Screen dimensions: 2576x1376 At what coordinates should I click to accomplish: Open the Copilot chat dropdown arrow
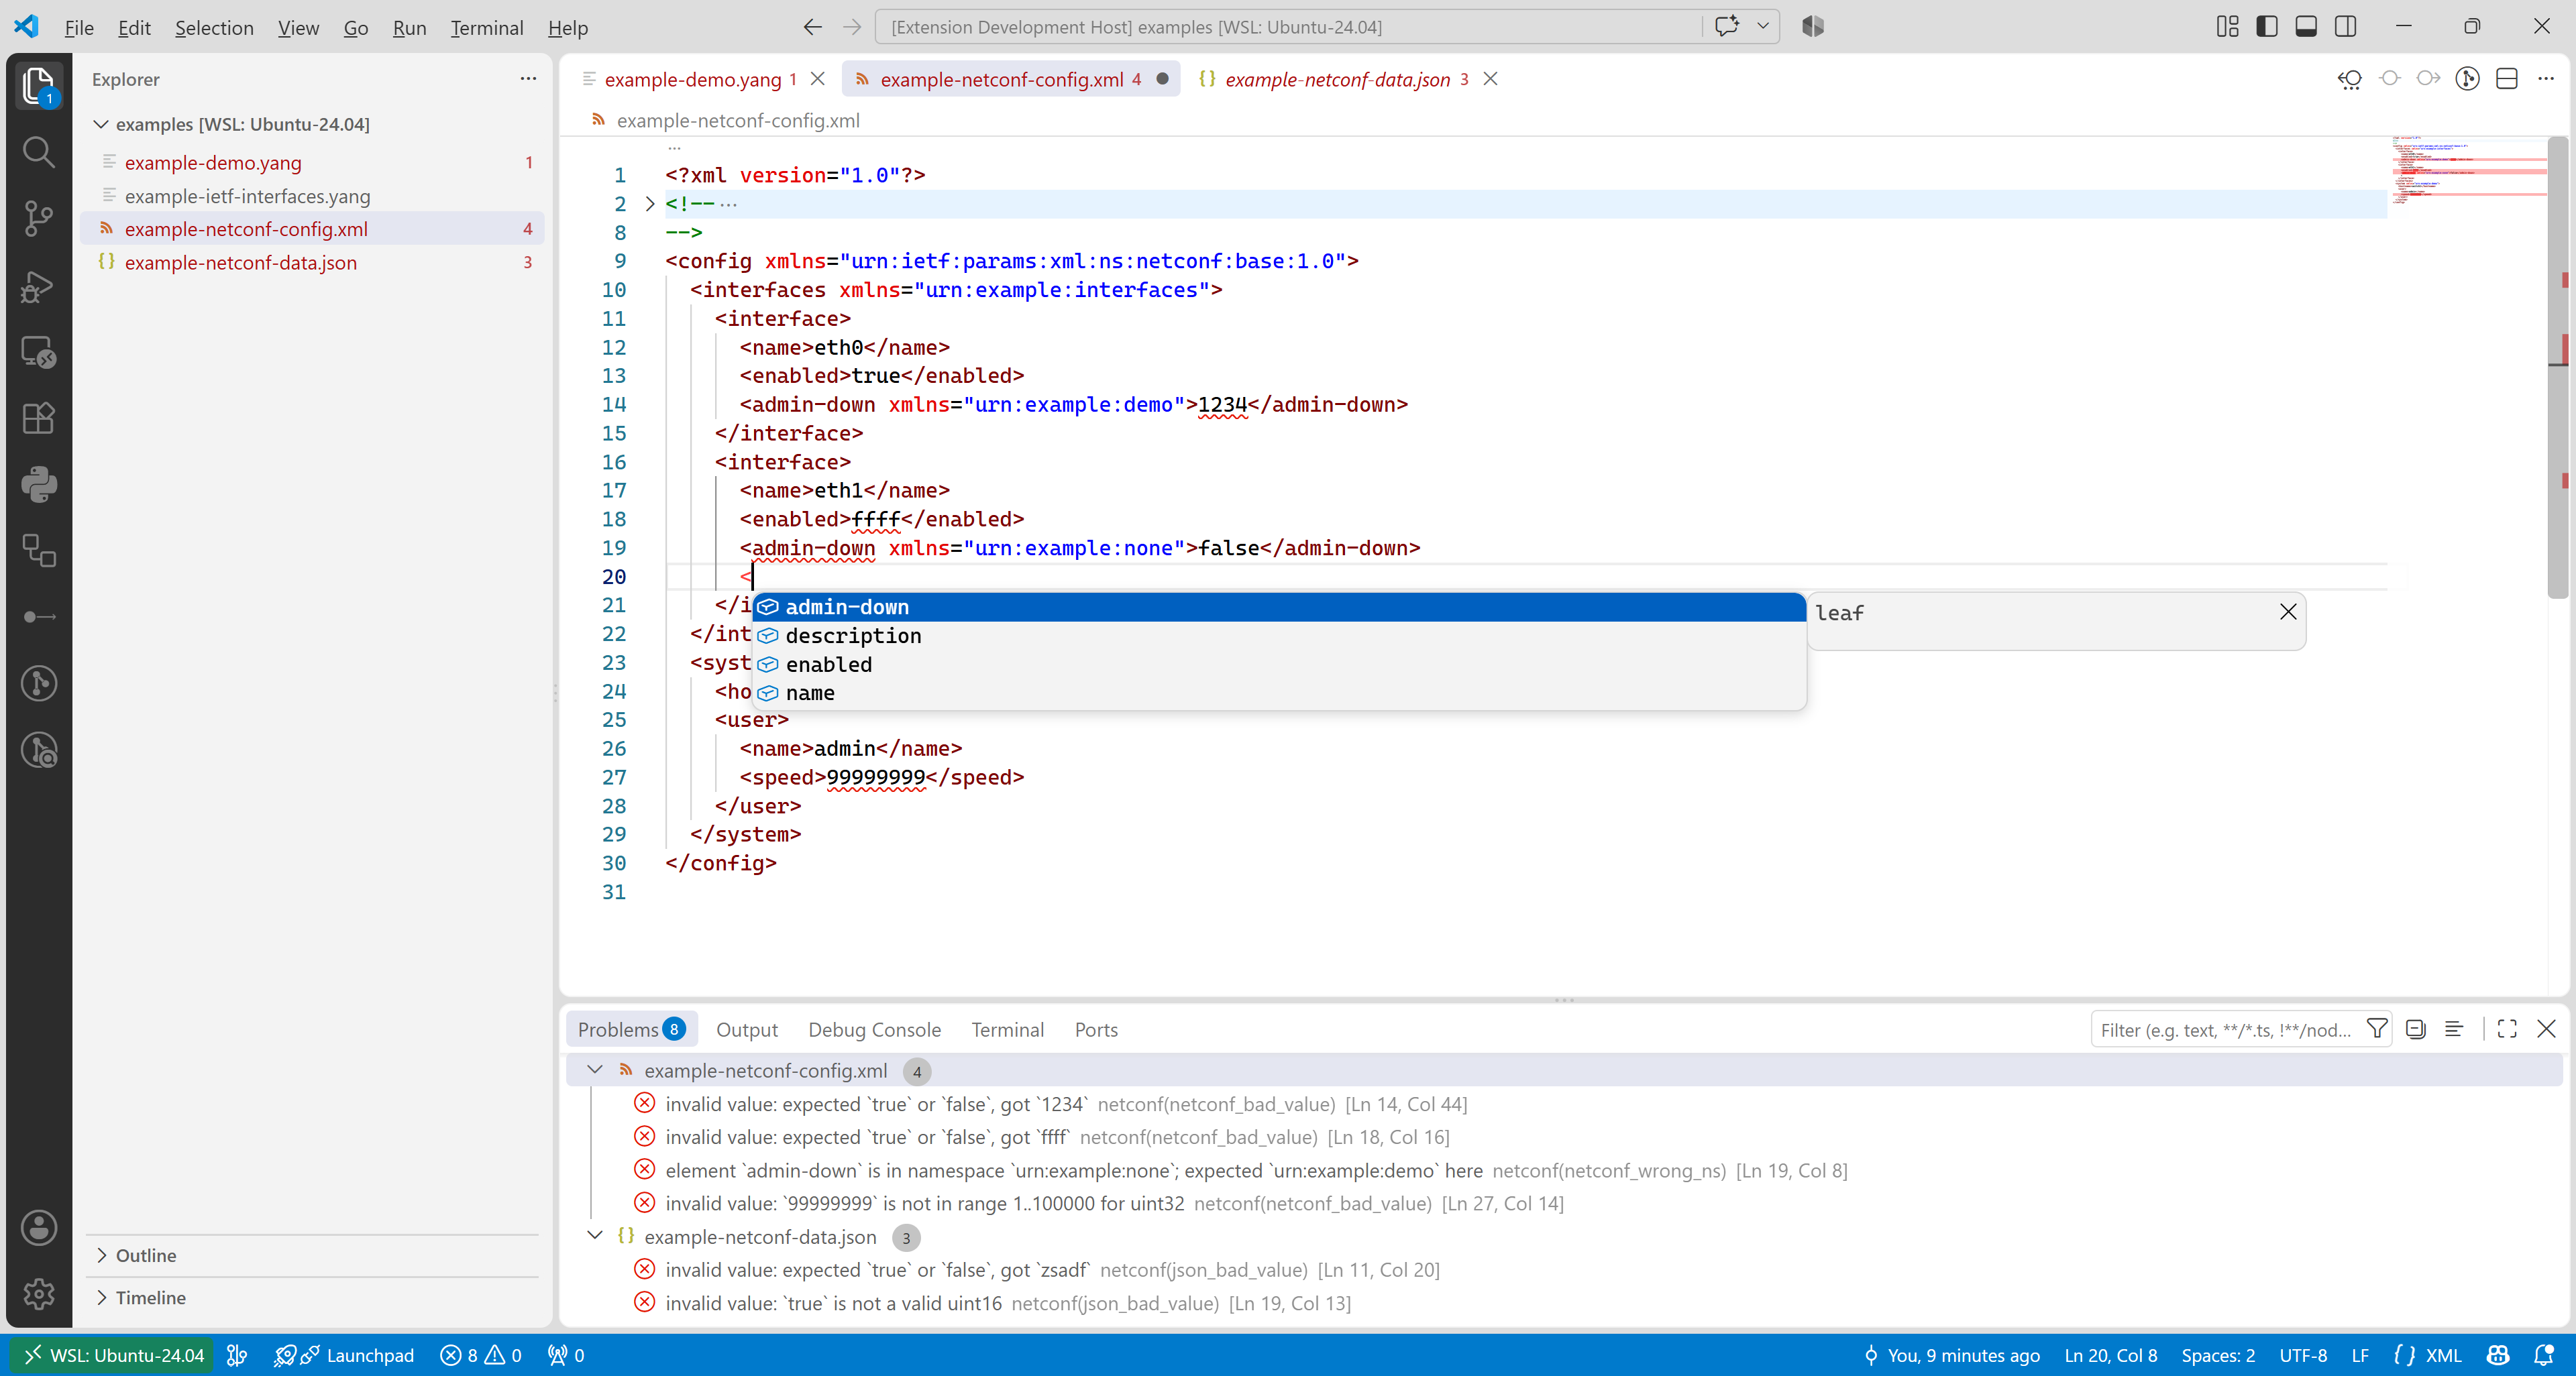pos(1763,27)
